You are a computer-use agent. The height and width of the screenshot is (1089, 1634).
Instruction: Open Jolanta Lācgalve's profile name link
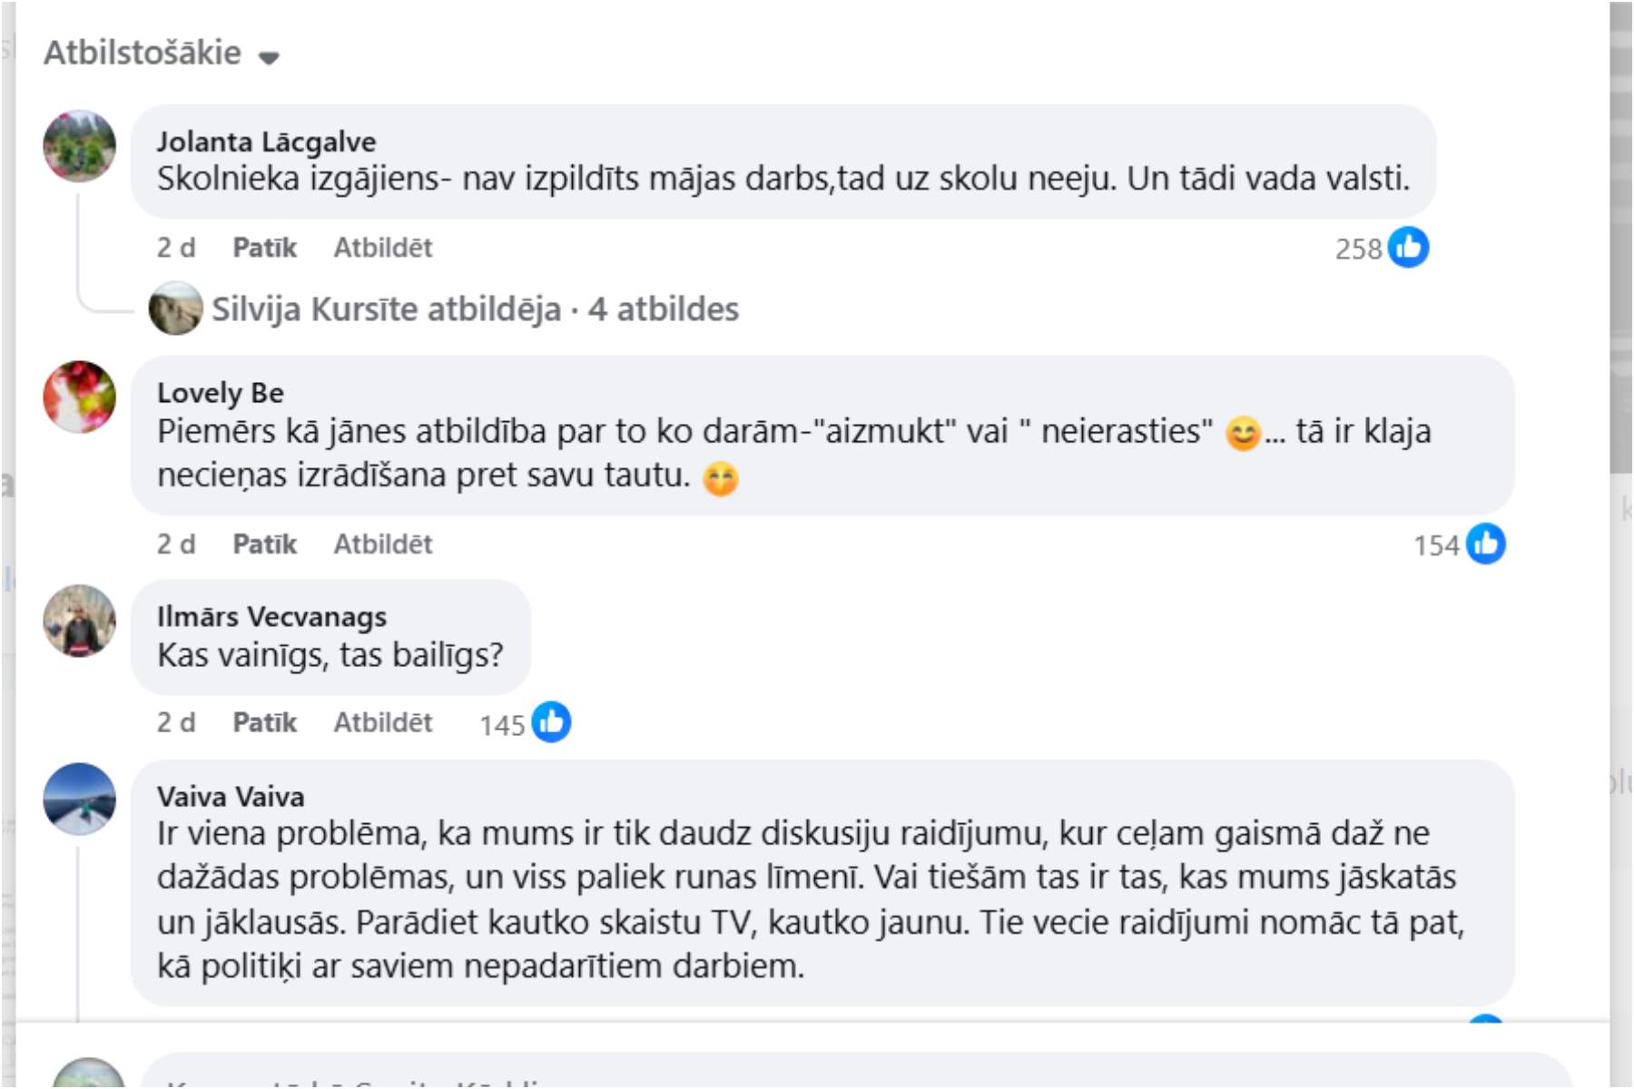click(266, 142)
